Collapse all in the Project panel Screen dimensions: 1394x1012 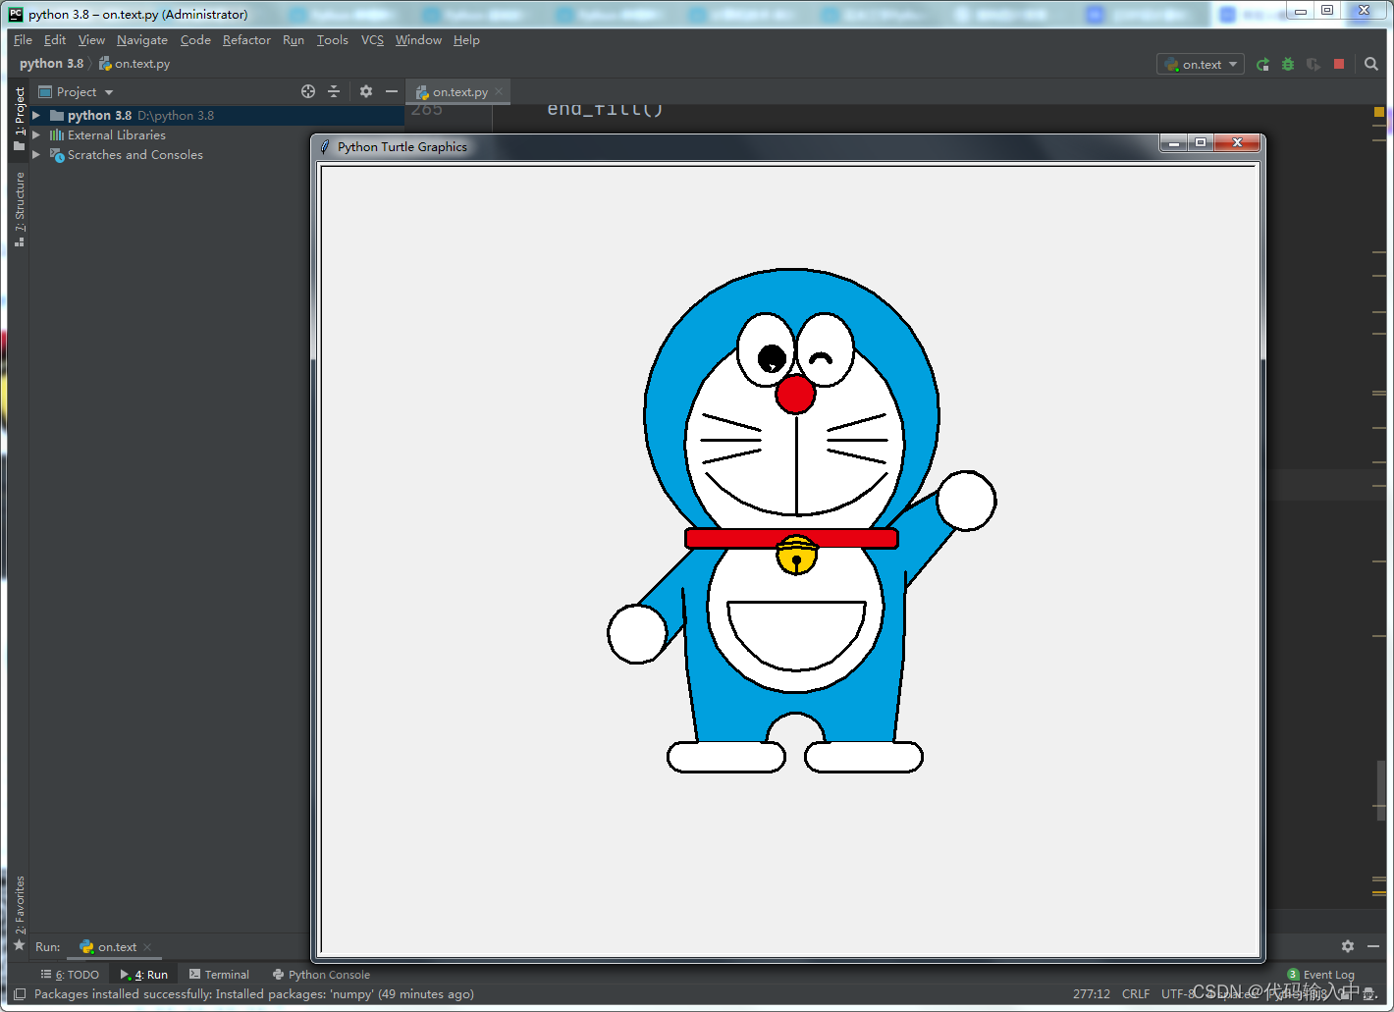334,91
